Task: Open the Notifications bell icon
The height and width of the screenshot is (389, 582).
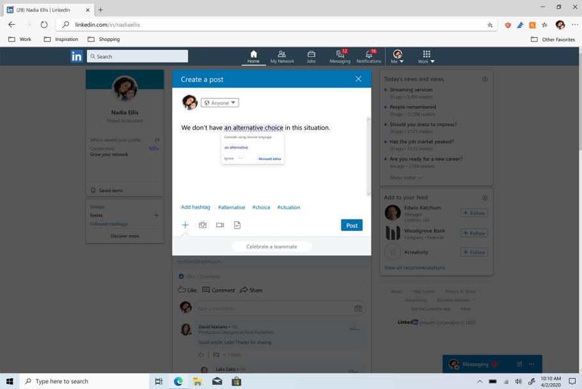Action: click(369, 56)
